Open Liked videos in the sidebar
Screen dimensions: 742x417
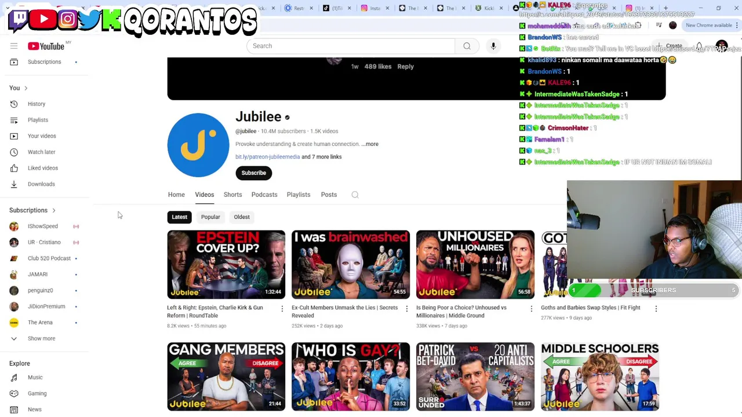point(44,168)
